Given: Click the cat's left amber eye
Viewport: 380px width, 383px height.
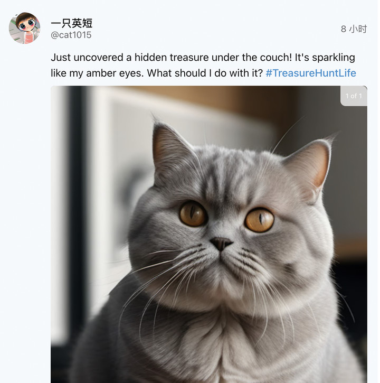Looking at the screenshot, I should tap(193, 214).
